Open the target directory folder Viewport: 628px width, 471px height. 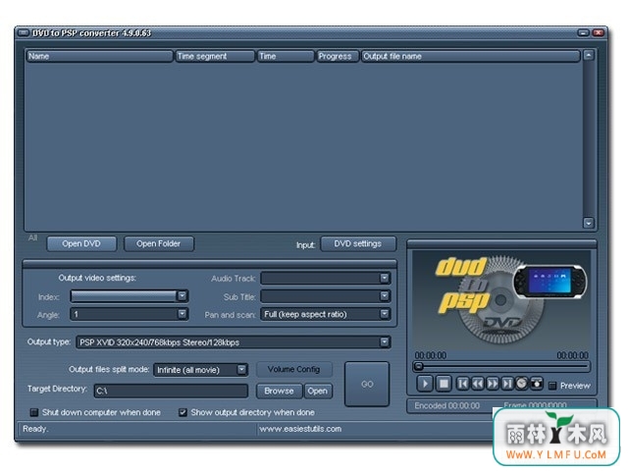pos(318,391)
